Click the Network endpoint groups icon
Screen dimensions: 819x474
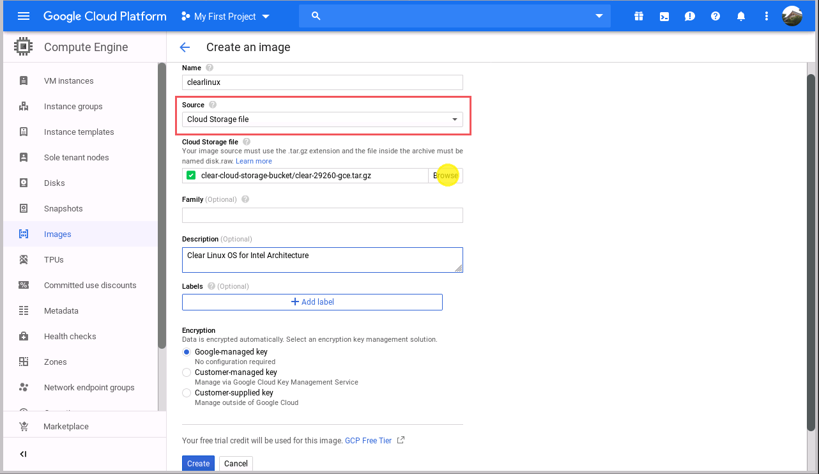pos(24,387)
